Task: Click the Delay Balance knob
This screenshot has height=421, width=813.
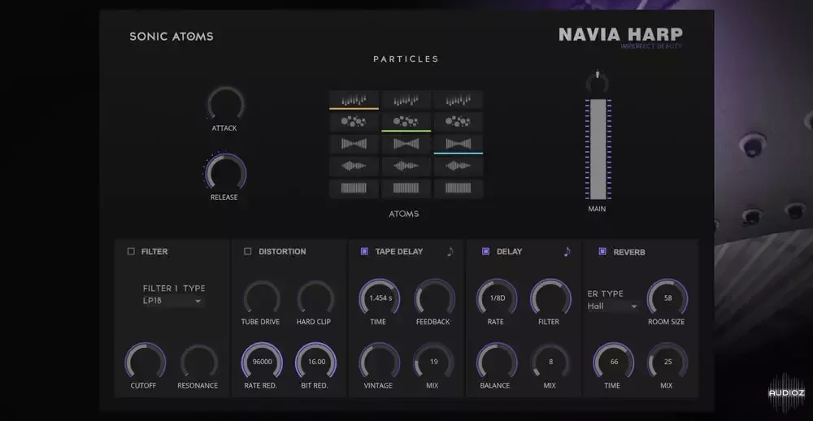Action: point(496,362)
